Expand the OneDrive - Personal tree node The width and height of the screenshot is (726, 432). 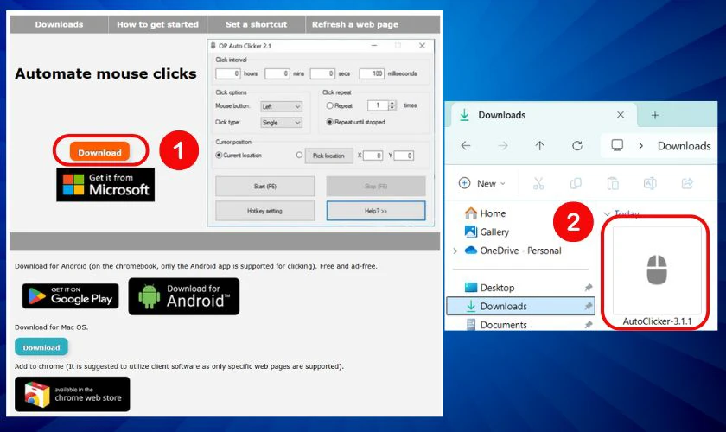[455, 251]
